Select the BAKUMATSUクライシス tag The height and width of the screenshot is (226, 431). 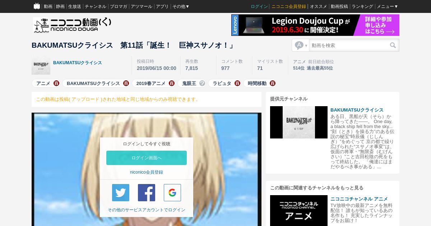click(x=93, y=83)
